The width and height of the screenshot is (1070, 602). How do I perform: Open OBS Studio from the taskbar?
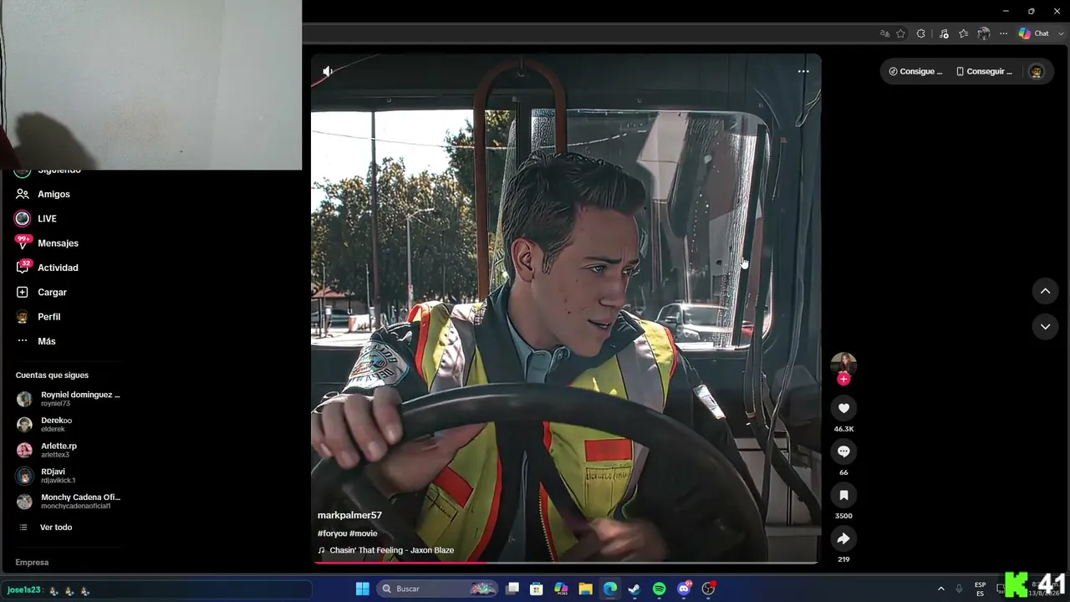tap(708, 589)
